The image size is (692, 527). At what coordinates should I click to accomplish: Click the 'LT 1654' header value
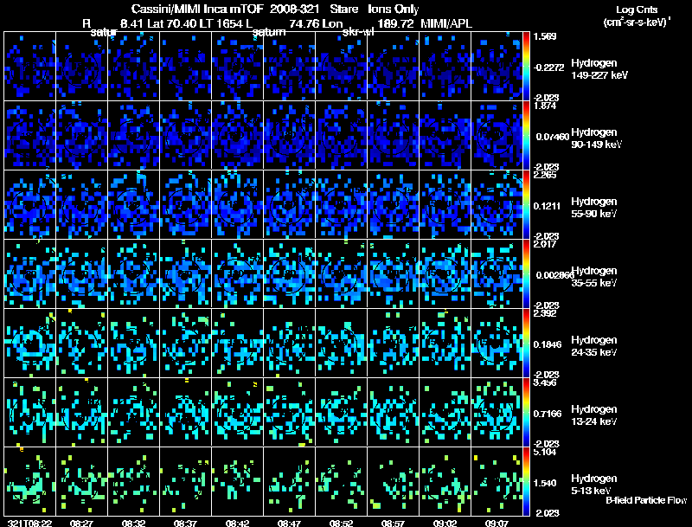[221, 23]
